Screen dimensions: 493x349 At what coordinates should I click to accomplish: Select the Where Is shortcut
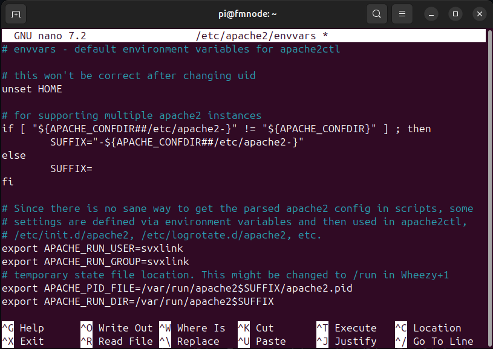[201, 328]
